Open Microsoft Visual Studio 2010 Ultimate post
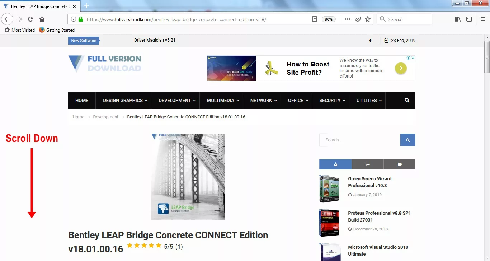 [378, 251]
